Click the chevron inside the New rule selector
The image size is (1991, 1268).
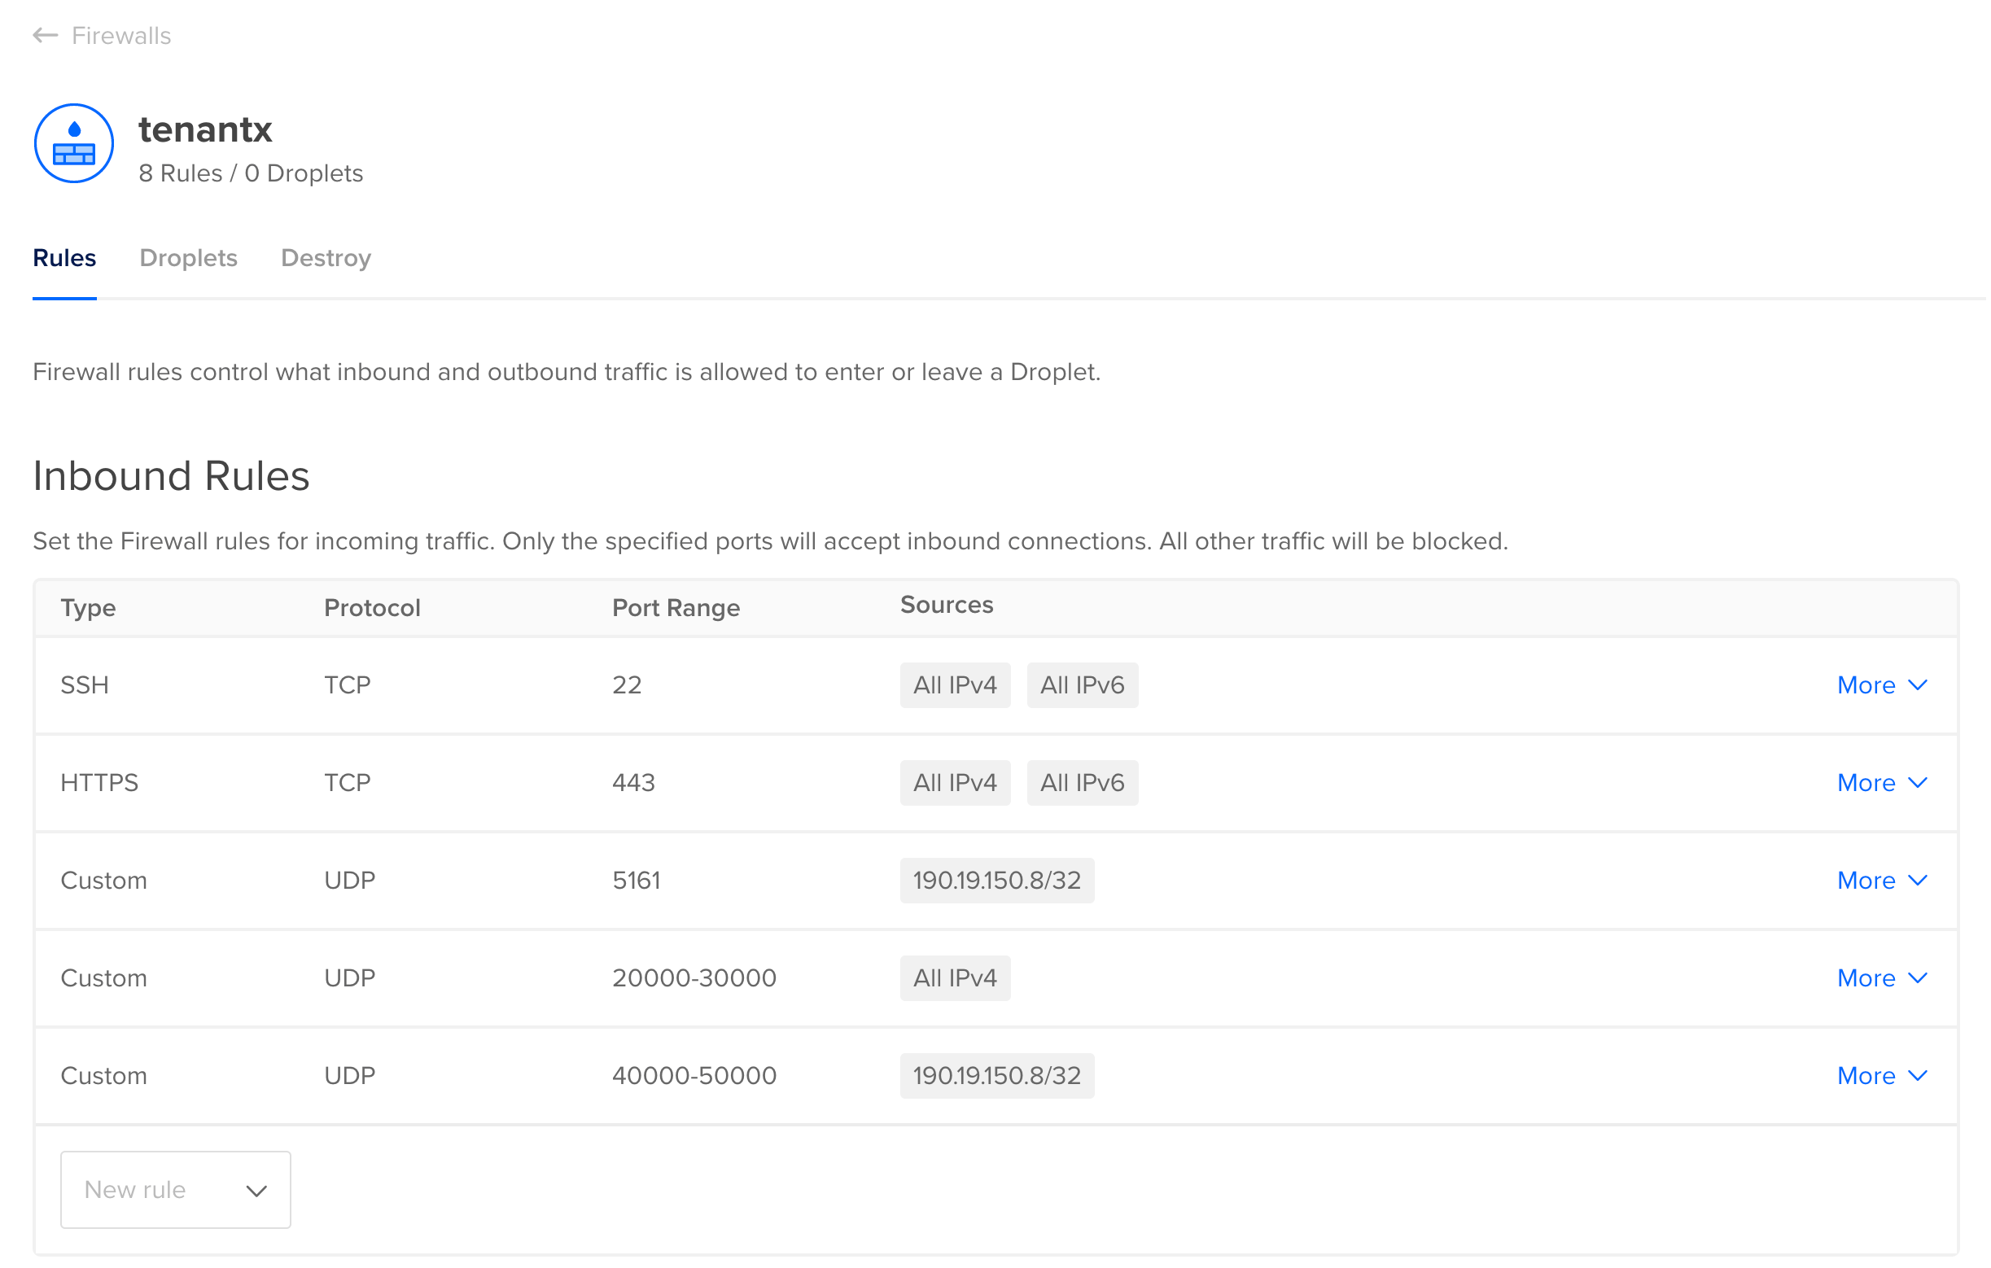(256, 1190)
